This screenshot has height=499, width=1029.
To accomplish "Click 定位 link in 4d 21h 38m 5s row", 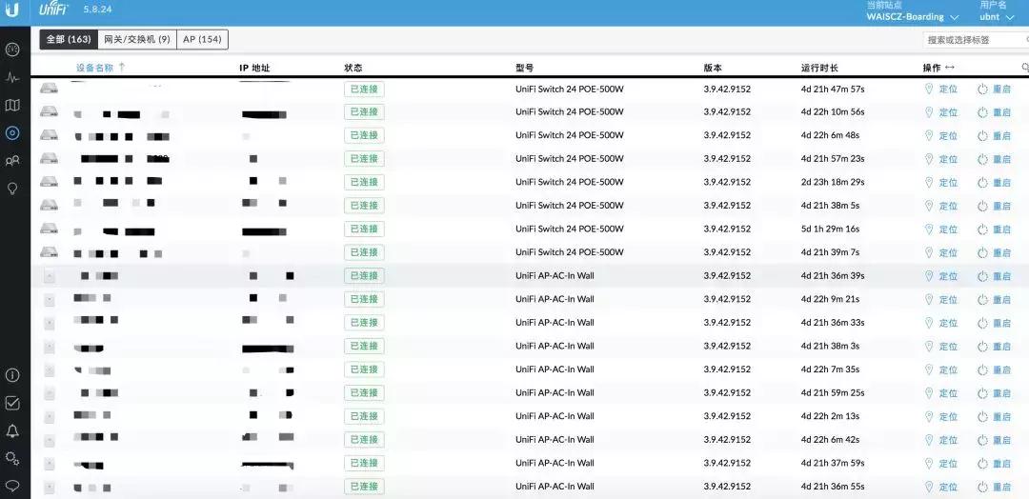I will point(948,206).
